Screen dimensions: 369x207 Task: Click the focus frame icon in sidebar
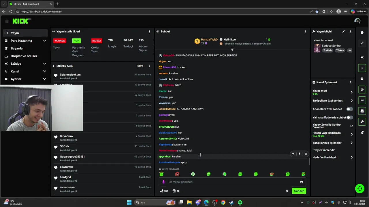coord(362,57)
